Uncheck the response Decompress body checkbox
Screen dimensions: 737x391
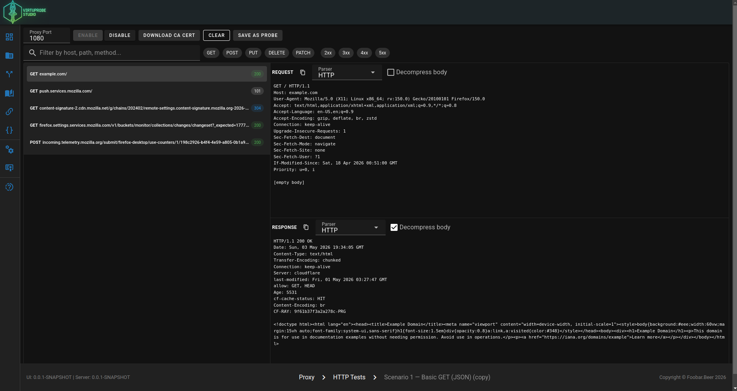pos(394,227)
